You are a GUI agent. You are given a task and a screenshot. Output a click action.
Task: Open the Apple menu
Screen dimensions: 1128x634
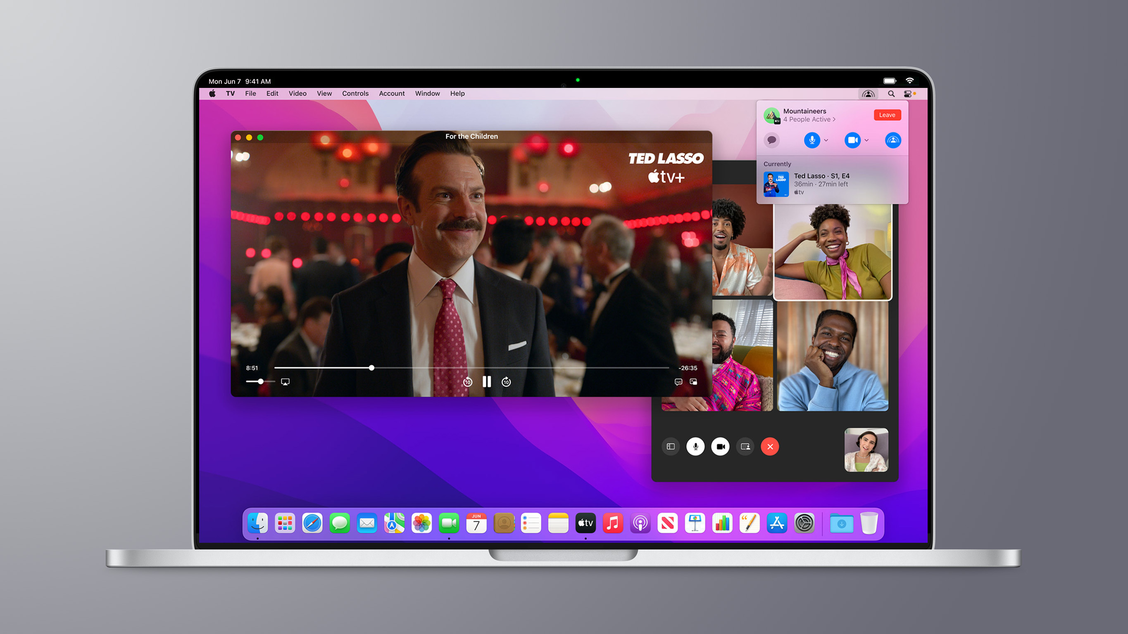(212, 94)
